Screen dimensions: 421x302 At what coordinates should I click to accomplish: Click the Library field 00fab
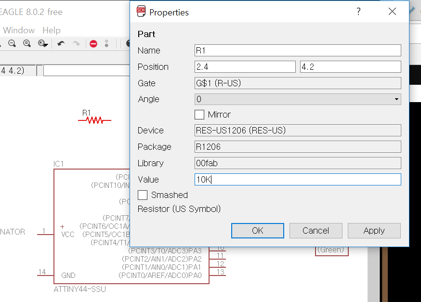[x=298, y=163]
